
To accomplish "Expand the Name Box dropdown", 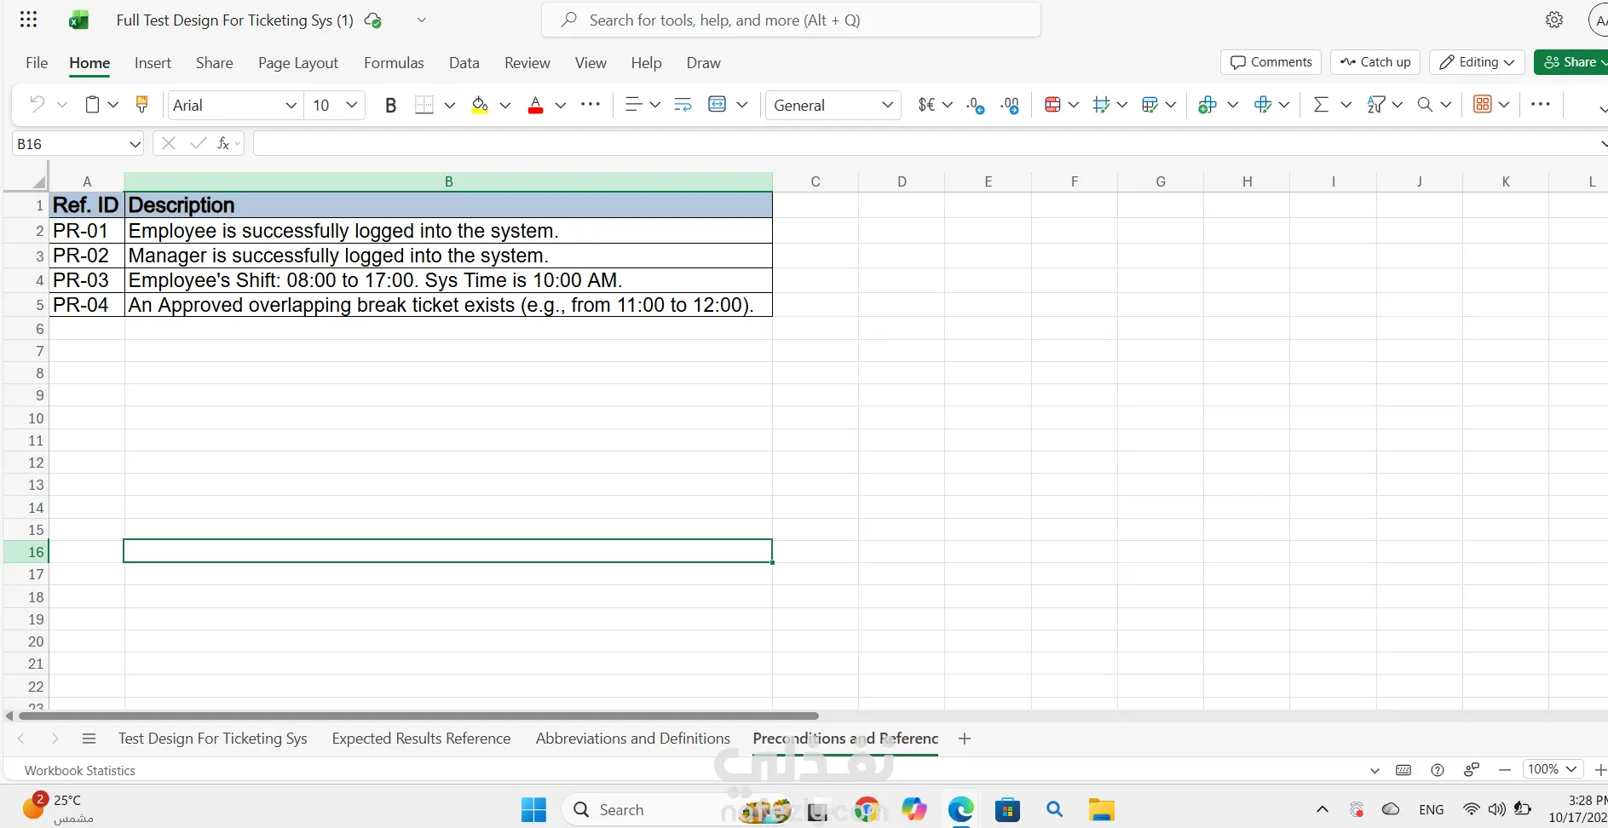I will tap(135, 144).
